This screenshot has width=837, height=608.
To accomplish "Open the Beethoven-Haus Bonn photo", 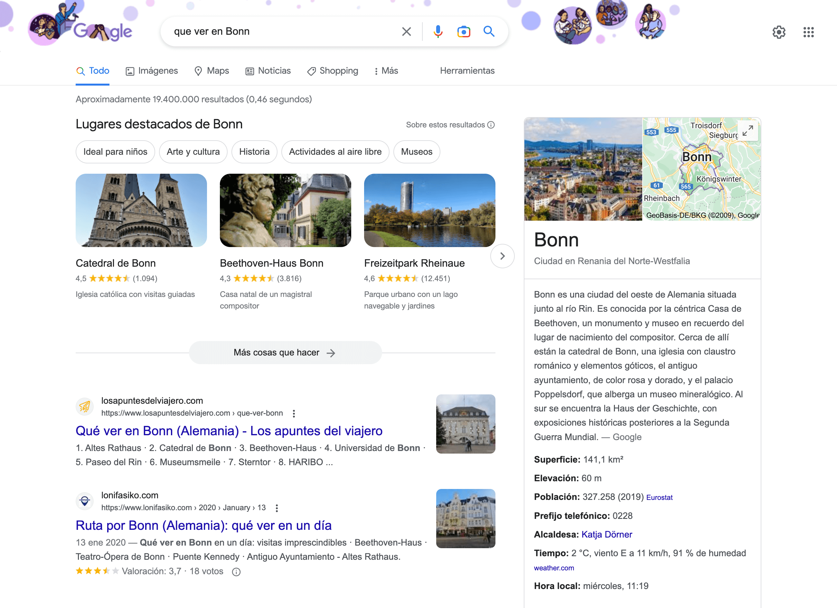I will (x=285, y=210).
